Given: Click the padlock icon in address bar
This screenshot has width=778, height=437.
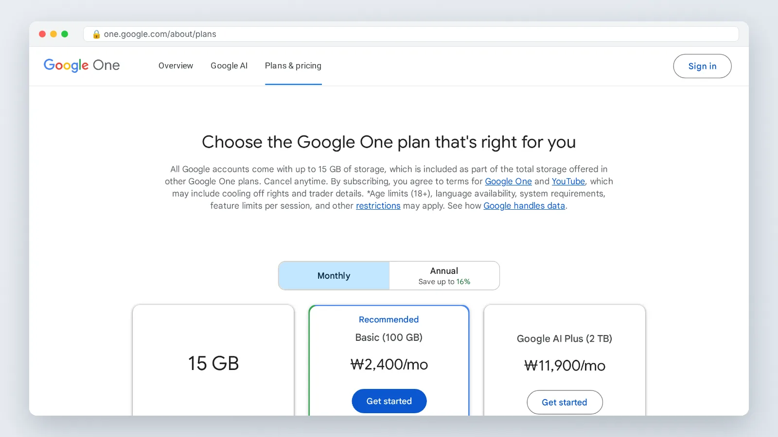Looking at the screenshot, I should click(x=96, y=34).
